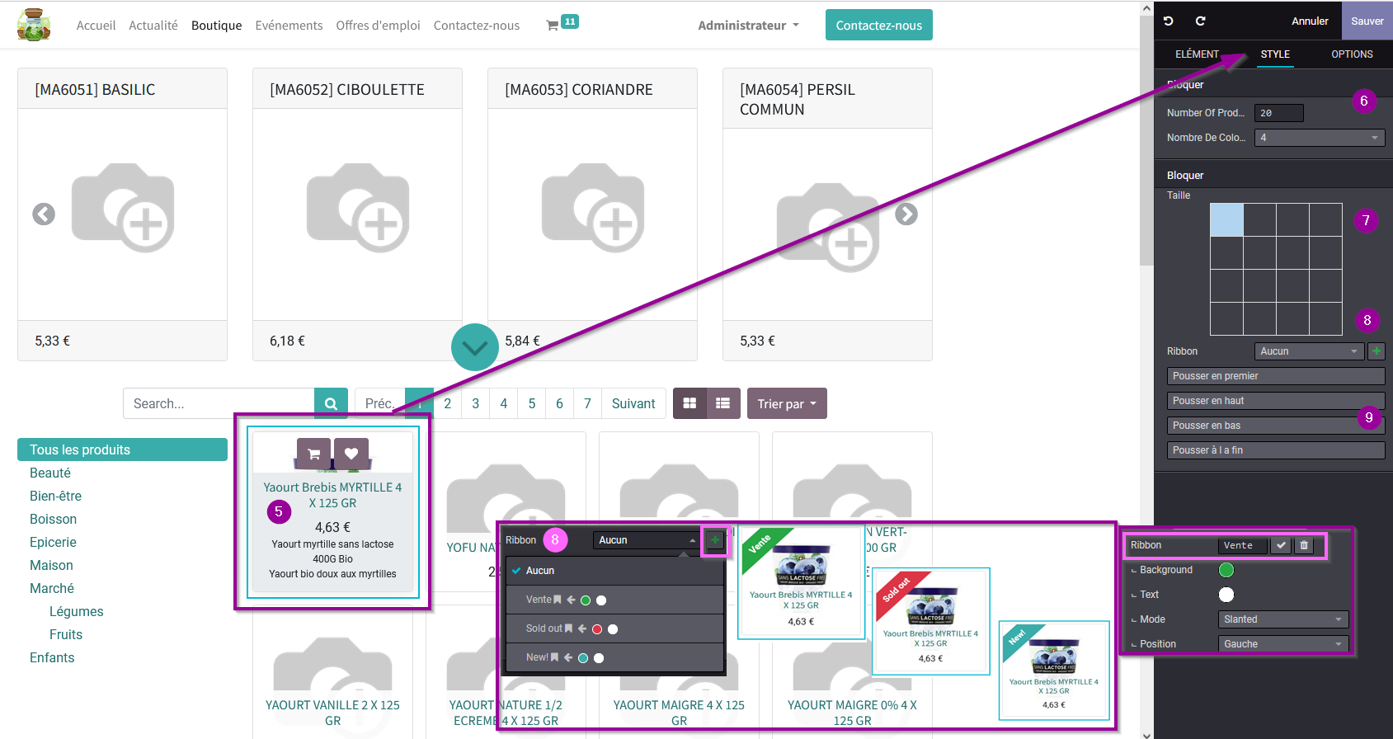Click the Ribbon text field containing Vente
This screenshot has width=1393, height=739.
pyautogui.click(x=1243, y=545)
